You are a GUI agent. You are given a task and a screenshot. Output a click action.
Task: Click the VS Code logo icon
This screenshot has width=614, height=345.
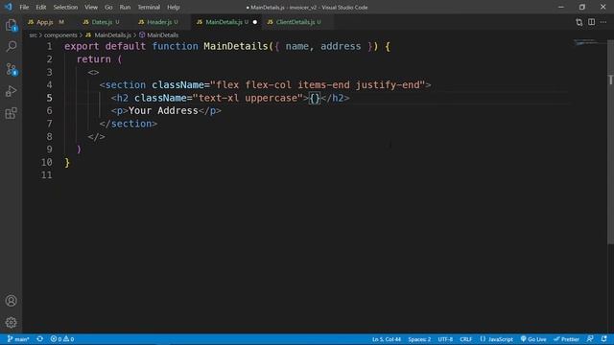click(x=9, y=7)
